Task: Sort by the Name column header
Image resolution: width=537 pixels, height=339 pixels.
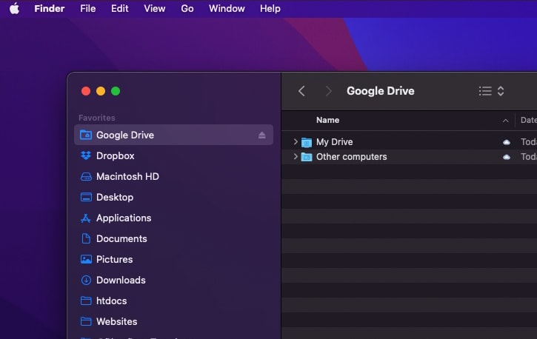Action: point(327,120)
